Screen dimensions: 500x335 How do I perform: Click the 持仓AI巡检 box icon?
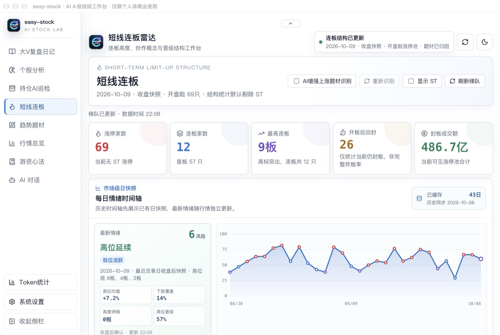(12, 88)
